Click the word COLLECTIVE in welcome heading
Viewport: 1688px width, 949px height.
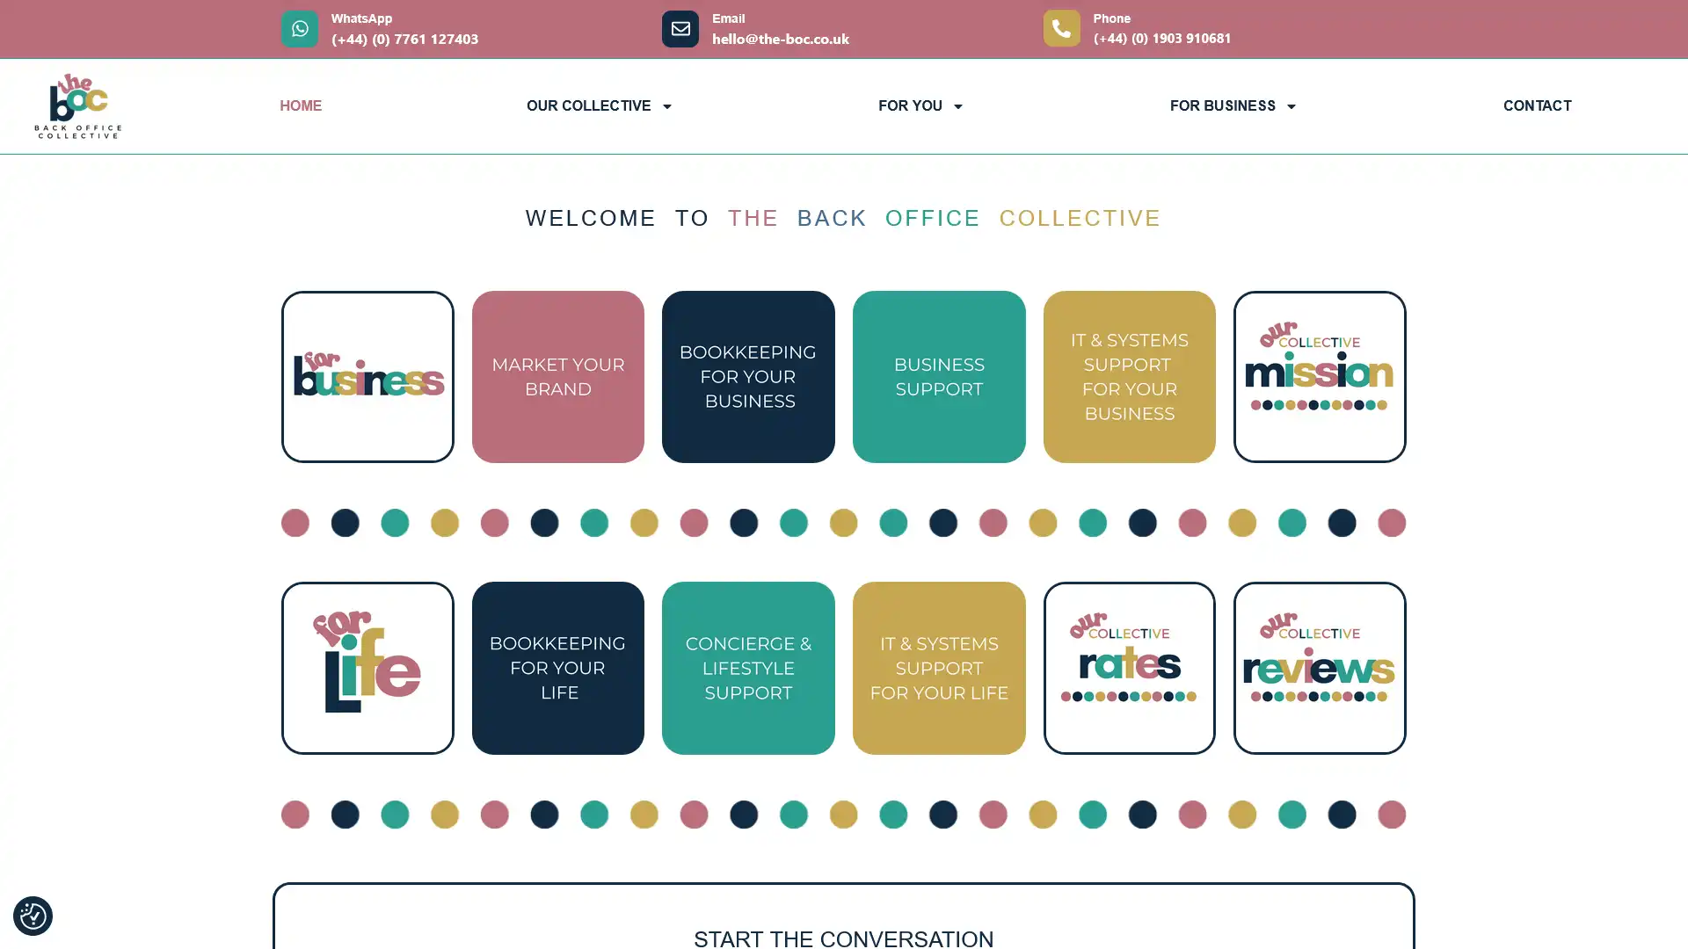tap(1080, 218)
